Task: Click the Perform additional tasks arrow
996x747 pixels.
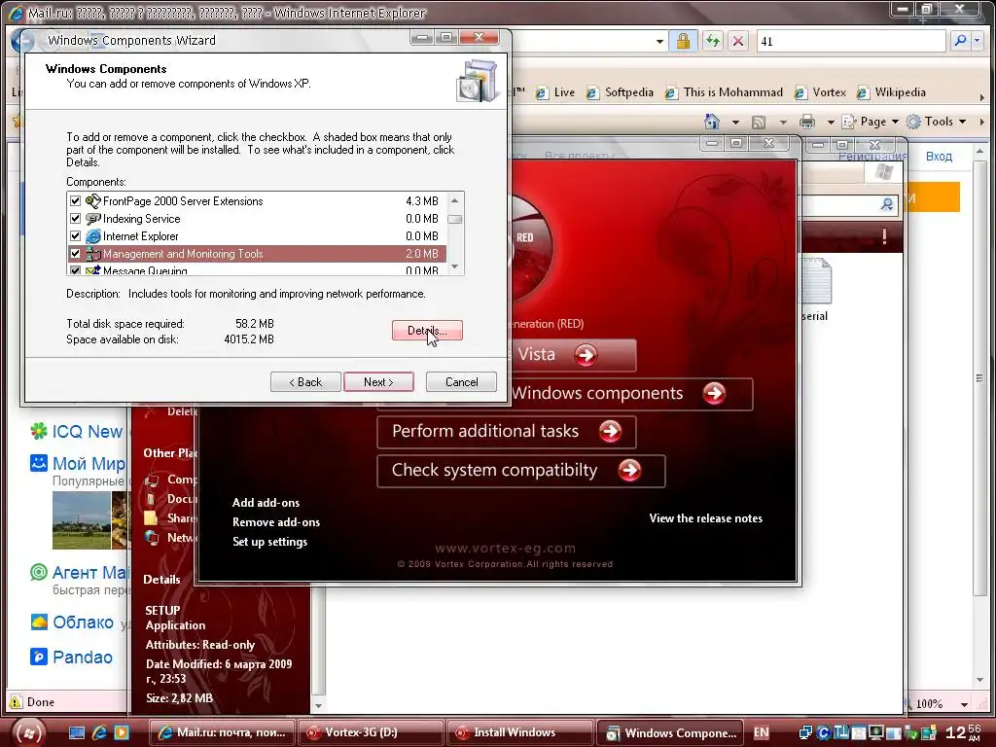Action: click(610, 431)
